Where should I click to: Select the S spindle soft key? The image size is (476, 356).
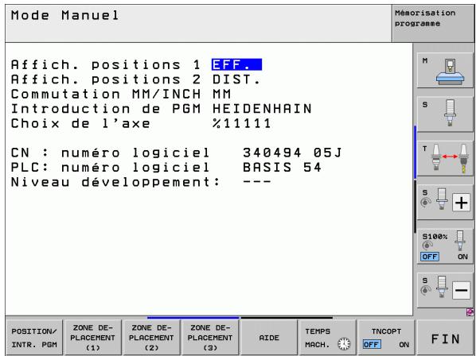tap(445, 114)
